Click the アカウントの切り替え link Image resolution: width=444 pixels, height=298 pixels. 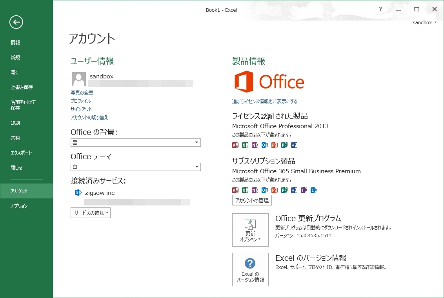point(89,118)
